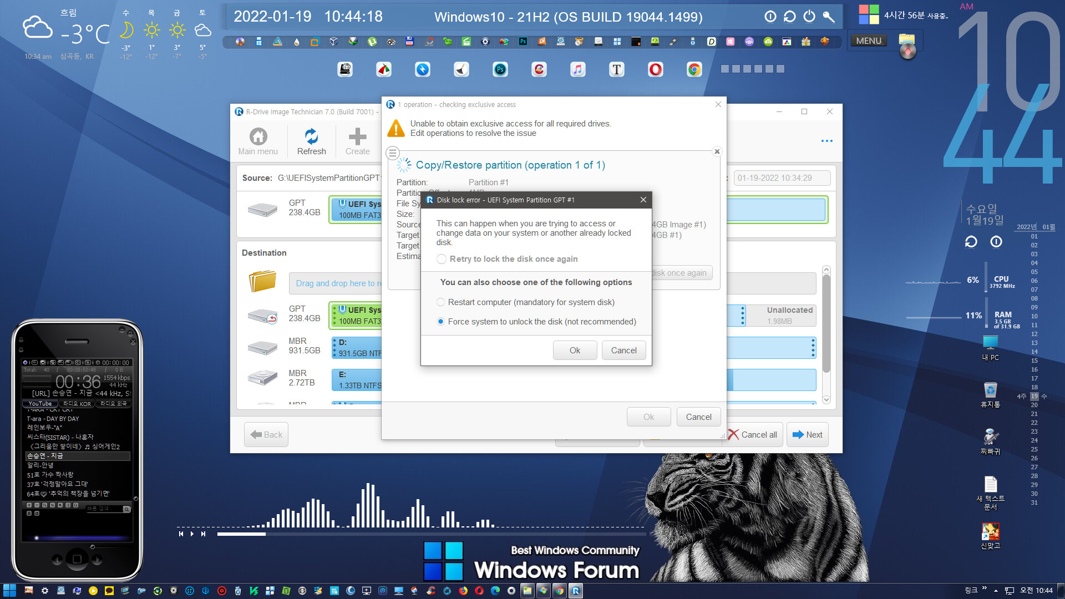Click the power icon on the top bar

[809, 17]
